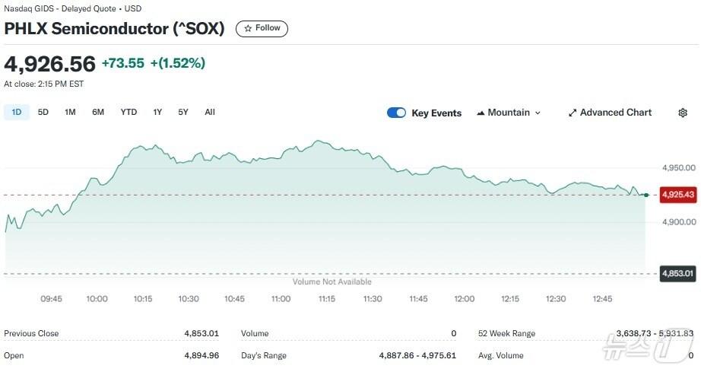Expand the Mountain chart type dropdown
This screenshot has height=372, width=701.
pyautogui.click(x=538, y=113)
